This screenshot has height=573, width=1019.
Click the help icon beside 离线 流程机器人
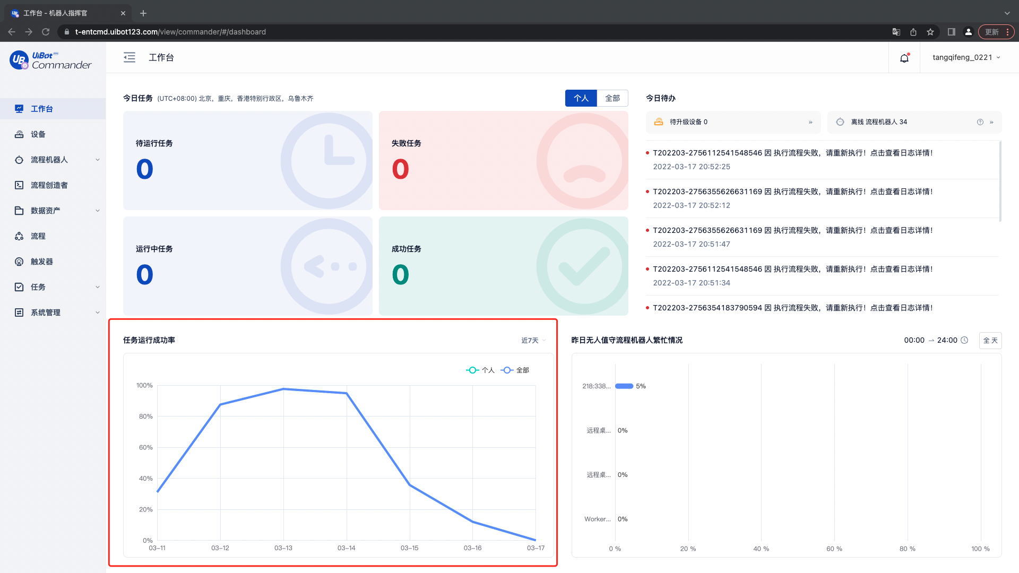[980, 122]
